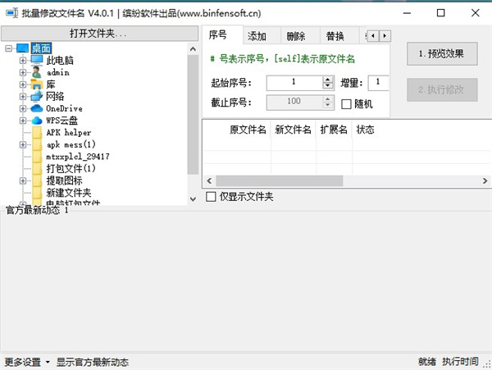The width and height of the screenshot is (492, 370).
Task: Click the folder tree vertical scrollbar thumb
Action: [193, 115]
